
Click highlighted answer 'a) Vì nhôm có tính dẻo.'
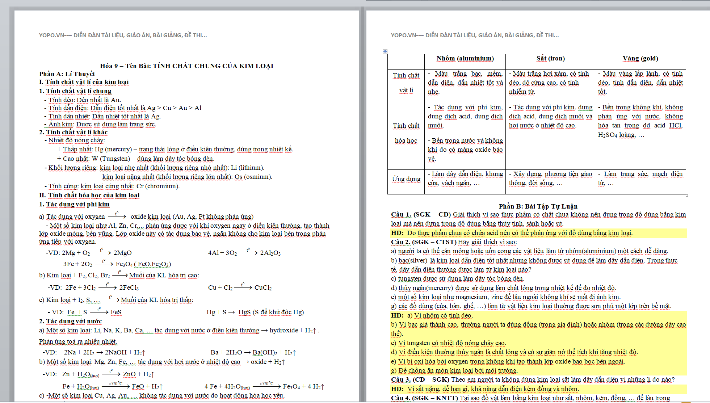click(x=440, y=316)
